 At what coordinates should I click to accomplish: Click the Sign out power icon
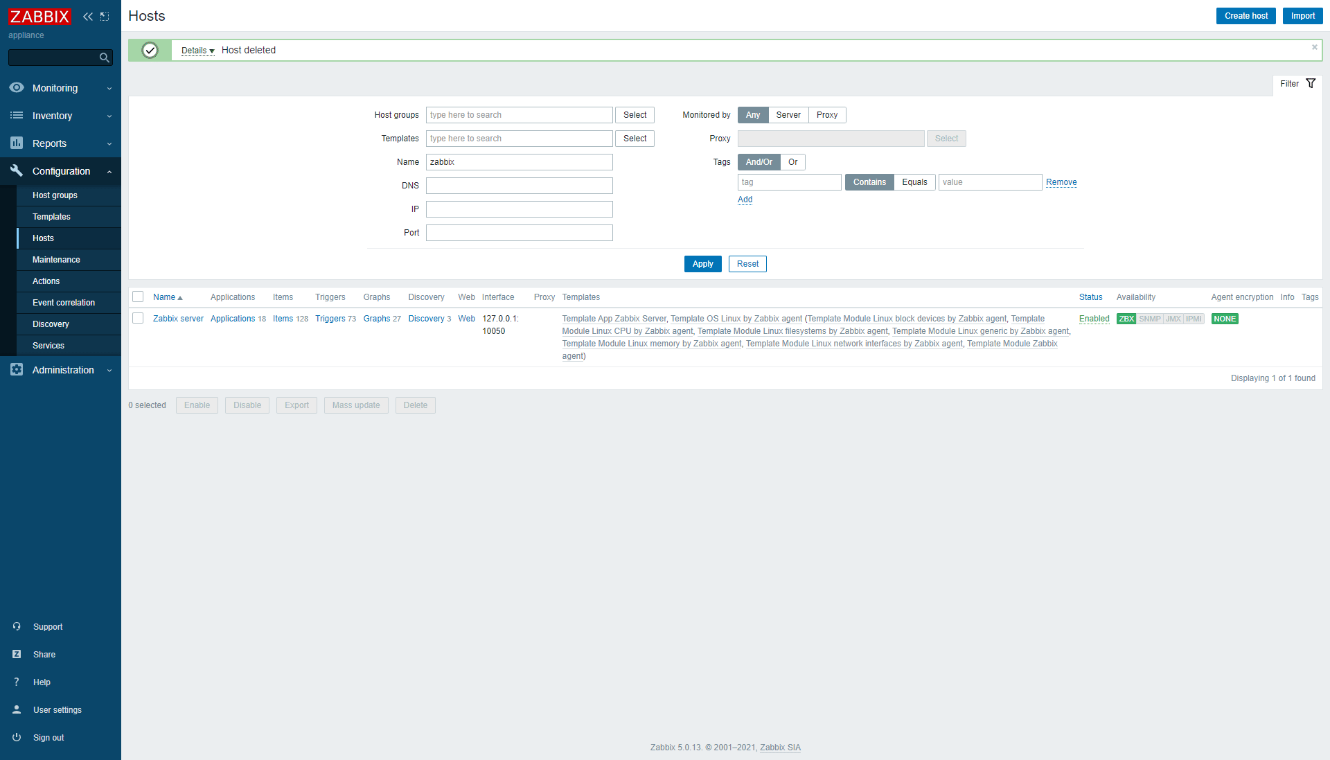click(x=17, y=737)
